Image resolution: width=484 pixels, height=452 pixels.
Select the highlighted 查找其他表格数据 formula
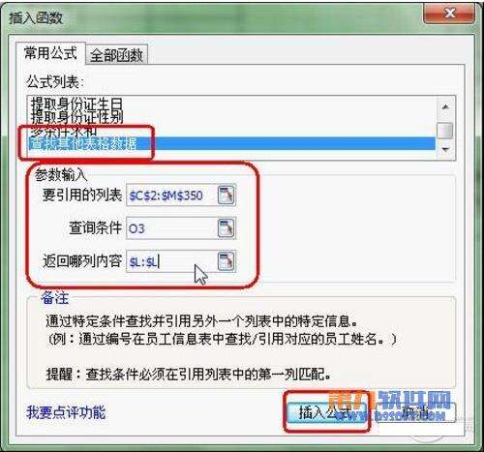231,143
